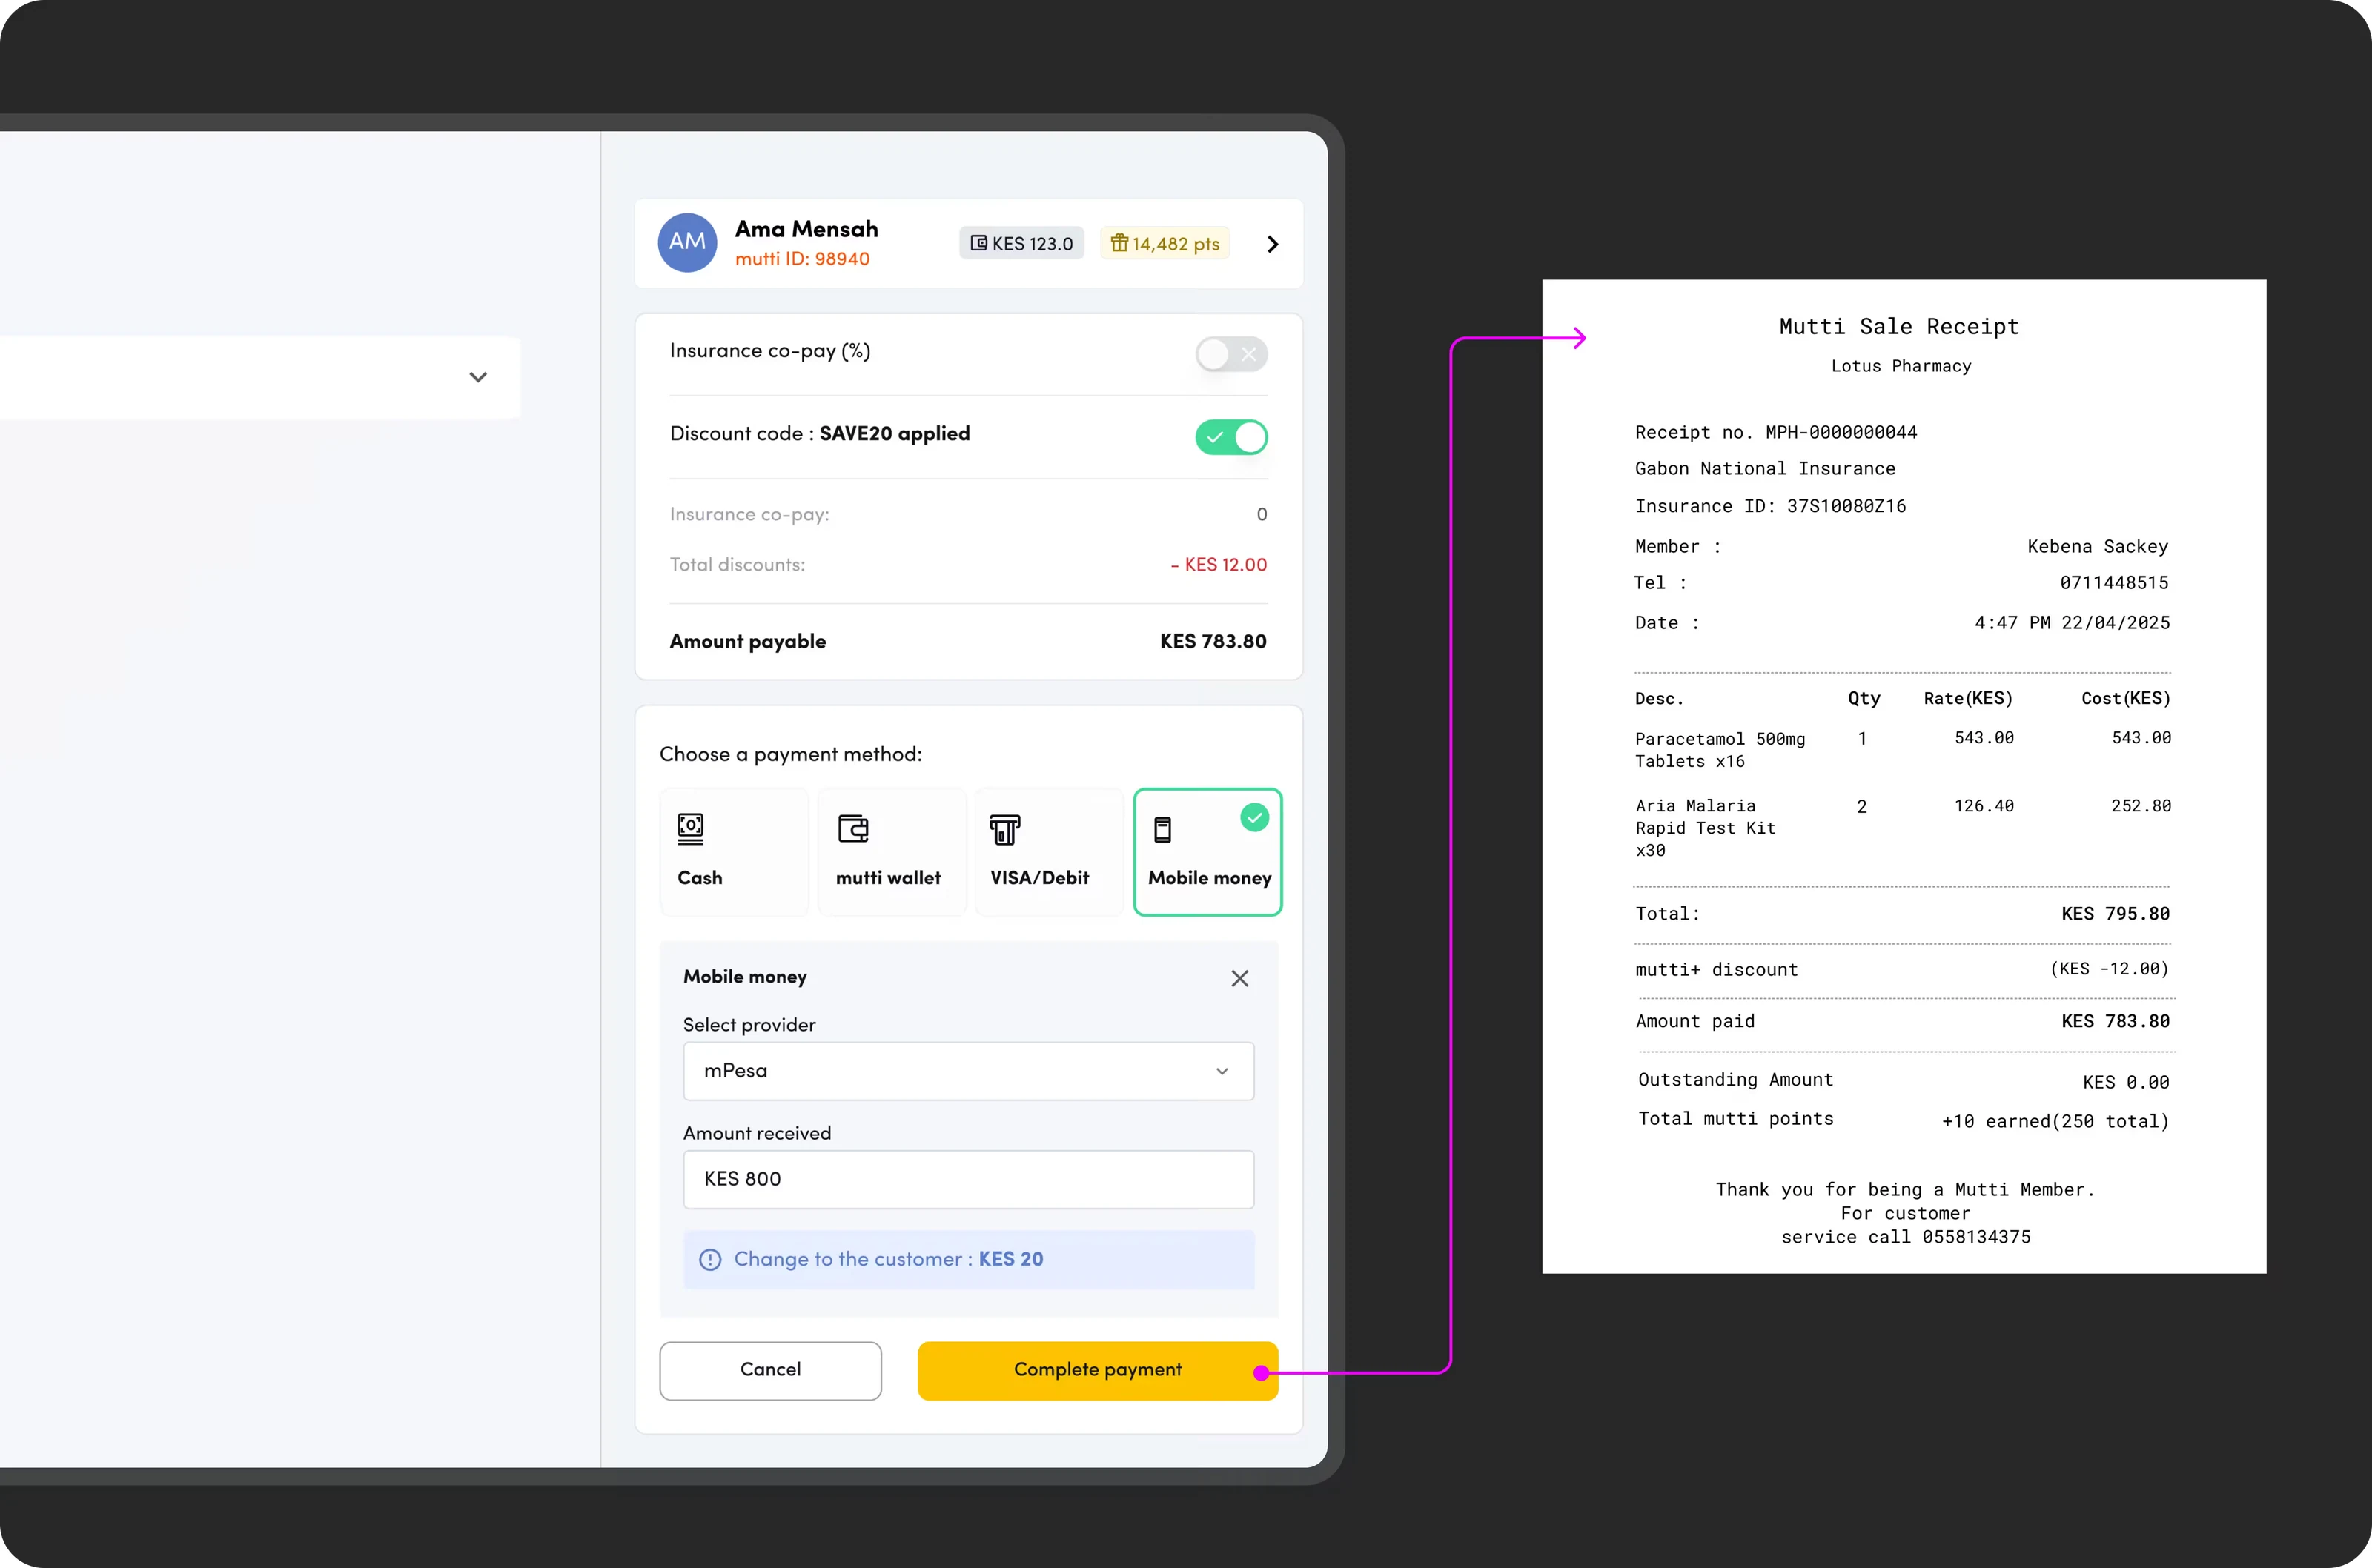The height and width of the screenshot is (1568, 2372).
Task: Click the Ama Mensah customer name
Action: tap(806, 229)
